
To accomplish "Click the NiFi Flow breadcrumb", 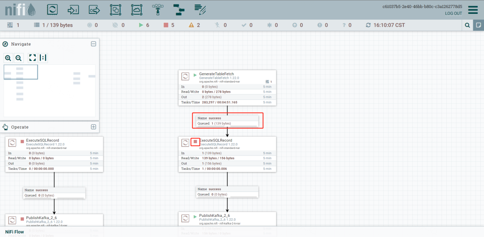I will pyautogui.click(x=14, y=232).
